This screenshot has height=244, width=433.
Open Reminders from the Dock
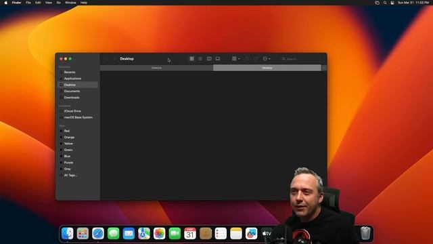point(221,233)
